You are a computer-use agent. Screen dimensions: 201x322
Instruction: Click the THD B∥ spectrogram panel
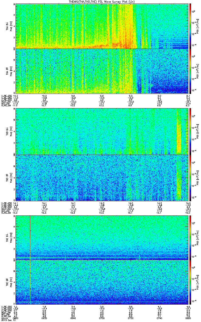(102, 177)
